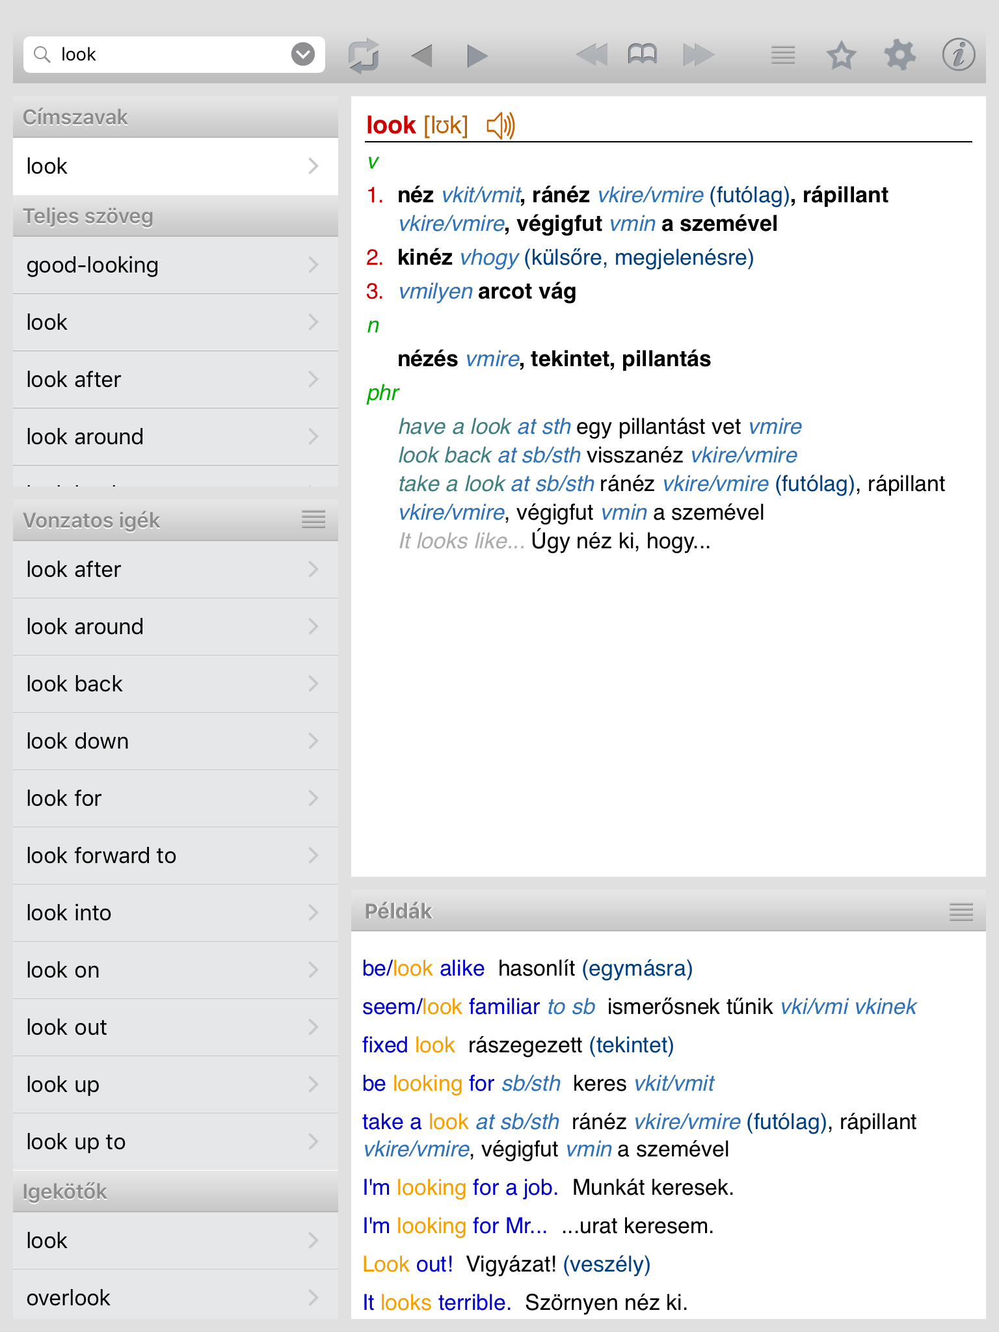Expand the Példák panel list handle
This screenshot has width=999, height=1332.
[x=961, y=912]
